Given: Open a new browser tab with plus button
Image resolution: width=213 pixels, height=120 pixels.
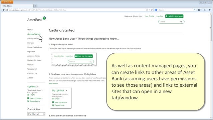Looking at the screenshot, I should pyautogui.click(x=35, y=6).
